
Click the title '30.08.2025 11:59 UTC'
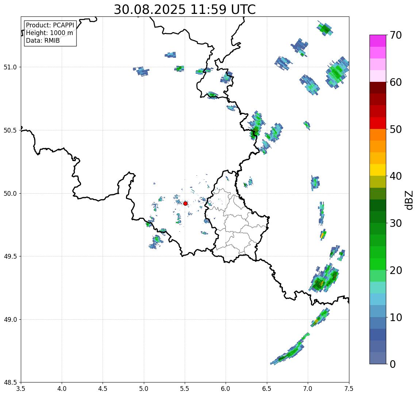185,9
